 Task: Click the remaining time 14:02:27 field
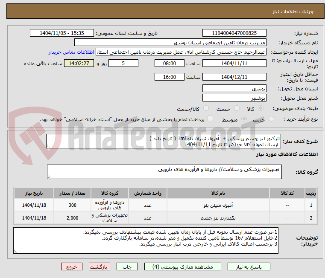pyautogui.click(x=79, y=64)
